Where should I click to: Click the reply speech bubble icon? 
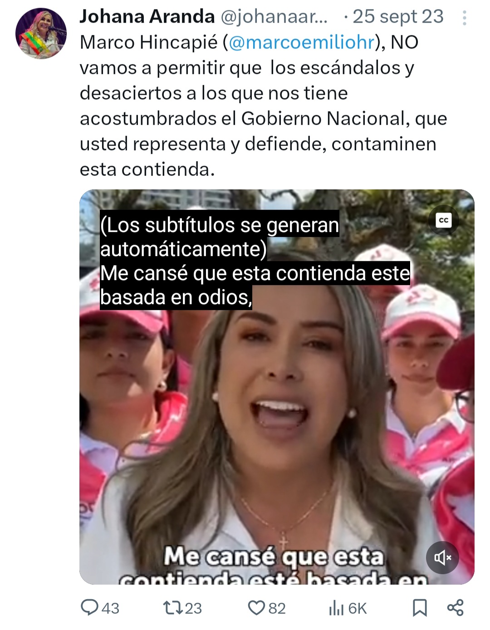(89, 607)
